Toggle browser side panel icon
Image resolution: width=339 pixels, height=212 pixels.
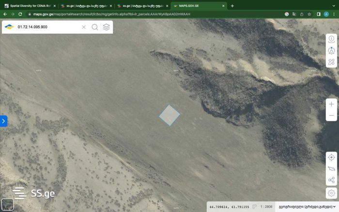click(x=319, y=14)
